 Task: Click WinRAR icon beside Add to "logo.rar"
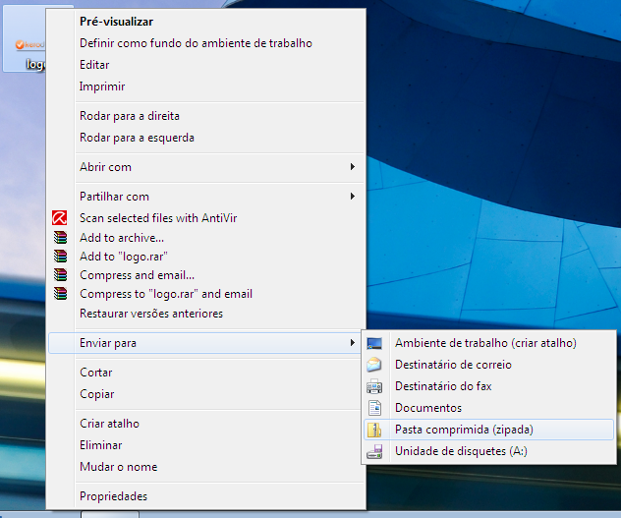(60, 256)
